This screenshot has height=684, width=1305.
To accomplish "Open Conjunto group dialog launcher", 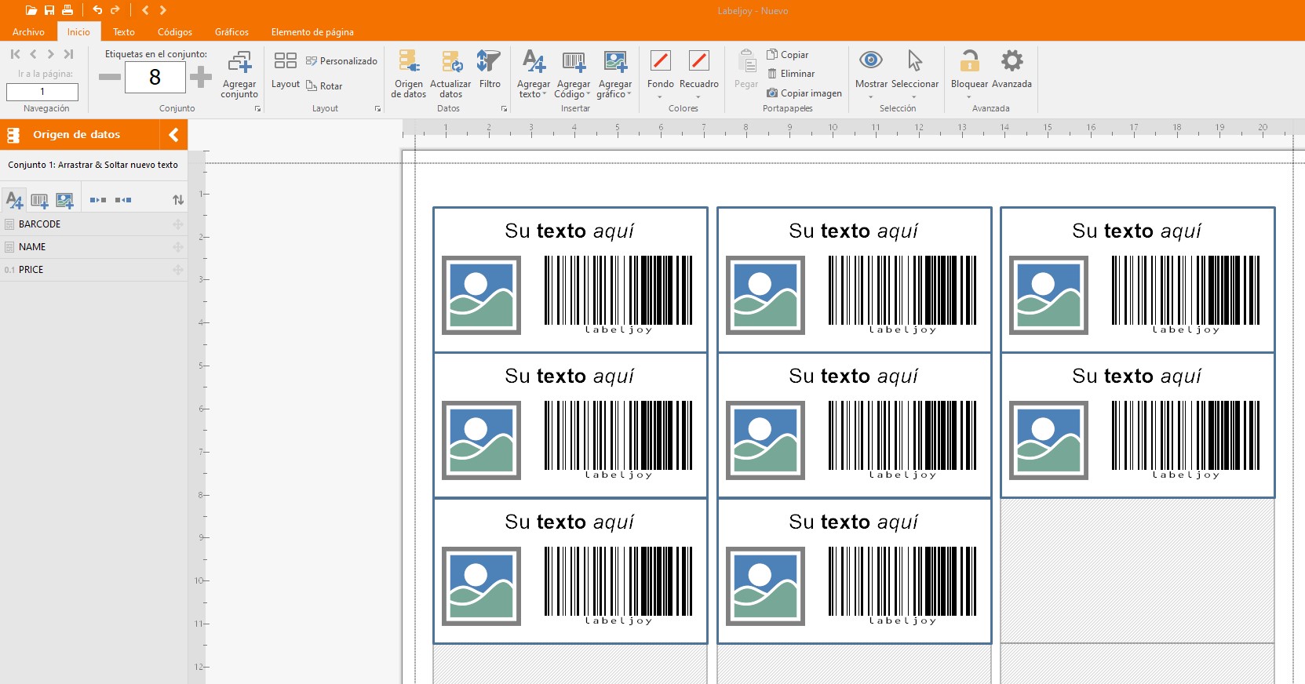I will [257, 109].
